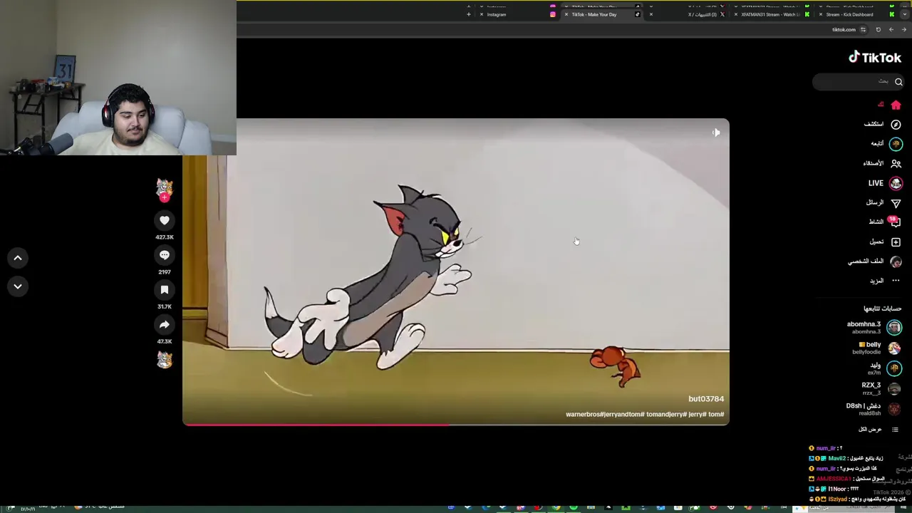Open the Profile menu entry
The image size is (912, 513).
(x=874, y=261)
